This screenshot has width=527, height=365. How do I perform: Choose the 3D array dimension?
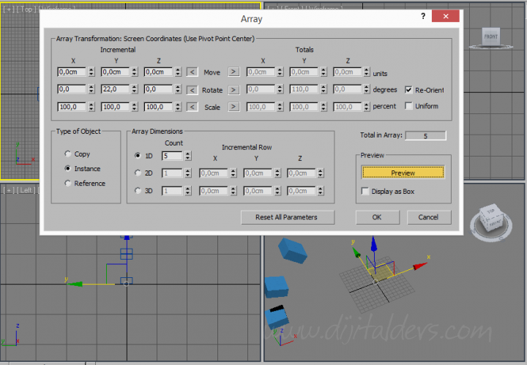click(x=138, y=190)
